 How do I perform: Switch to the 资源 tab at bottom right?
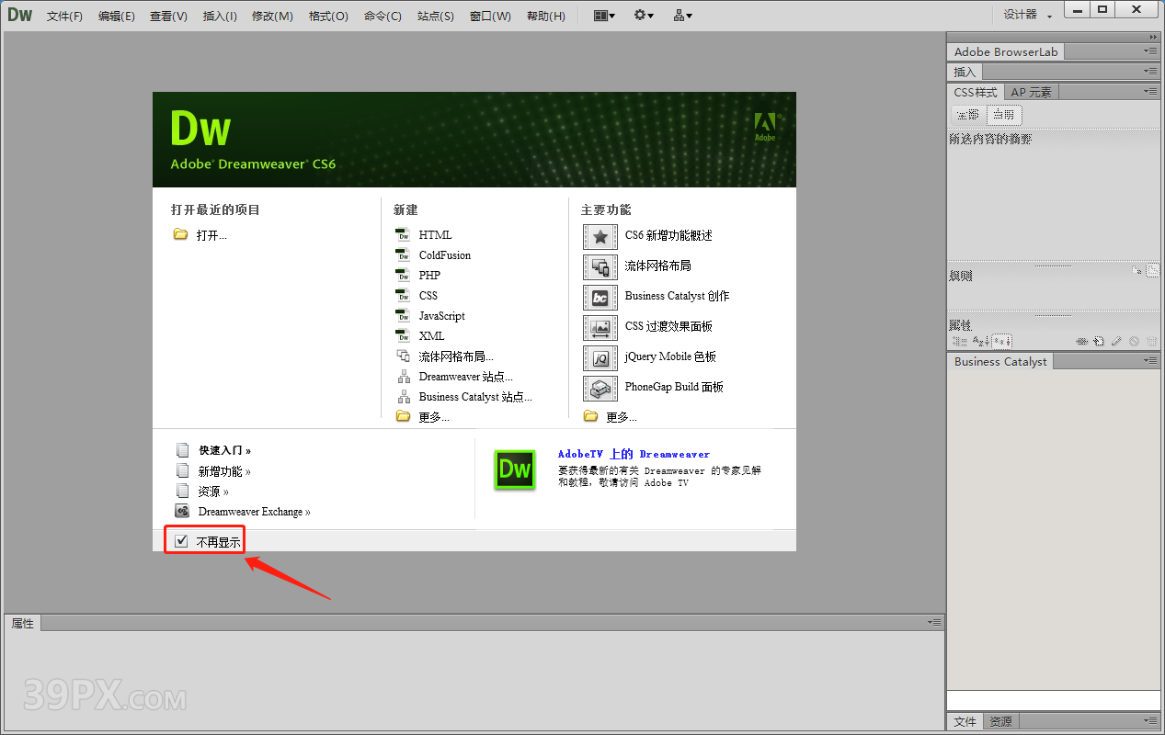[1000, 721]
